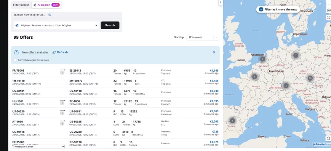The height and width of the screenshot is (151, 331).
Task: Uncheck Filter as I move the map
Action: click(261, 9)
